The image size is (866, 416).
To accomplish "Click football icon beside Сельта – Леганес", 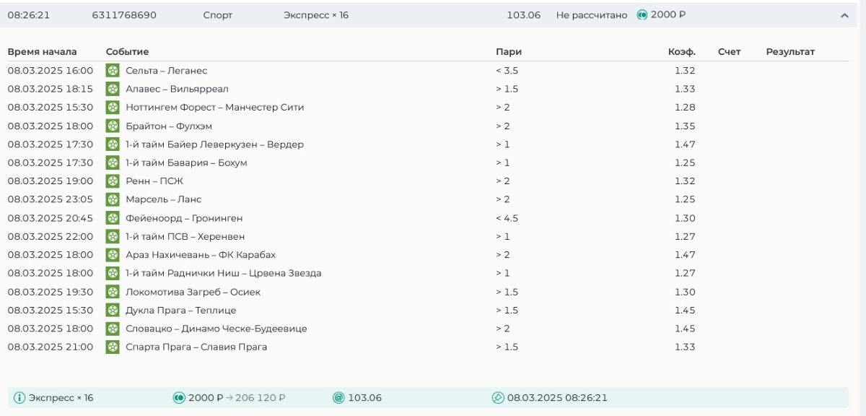I will 113,71.
